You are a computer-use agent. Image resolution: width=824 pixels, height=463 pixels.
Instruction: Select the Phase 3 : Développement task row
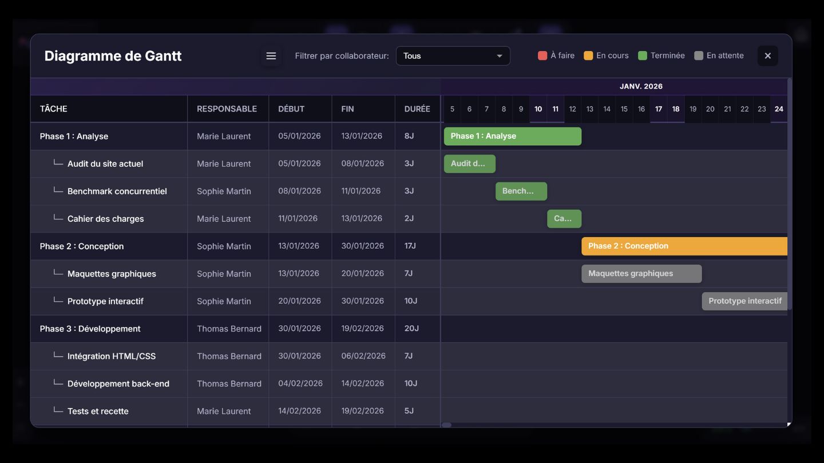235,328
